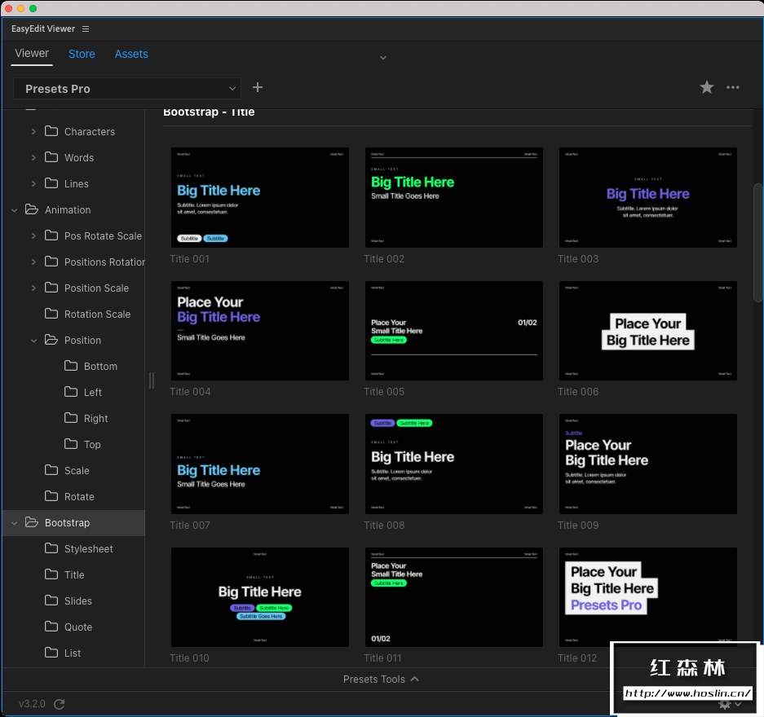Click the chevron below the tab bar
Screen dimensions: 764x717
tap(383, 58)
